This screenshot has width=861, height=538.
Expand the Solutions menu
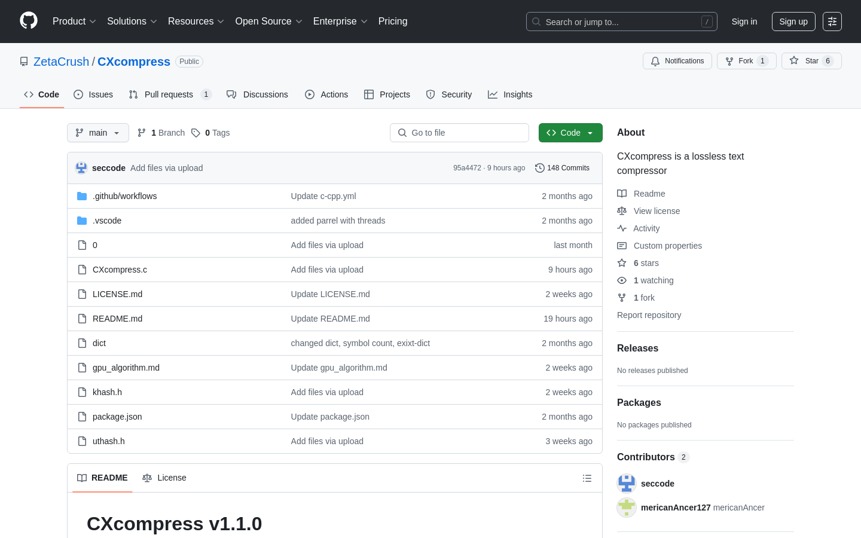tap(132, 22)
